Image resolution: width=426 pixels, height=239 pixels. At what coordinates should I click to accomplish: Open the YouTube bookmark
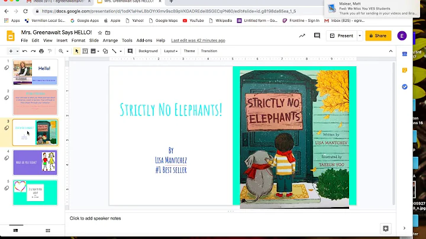(193, 21)
